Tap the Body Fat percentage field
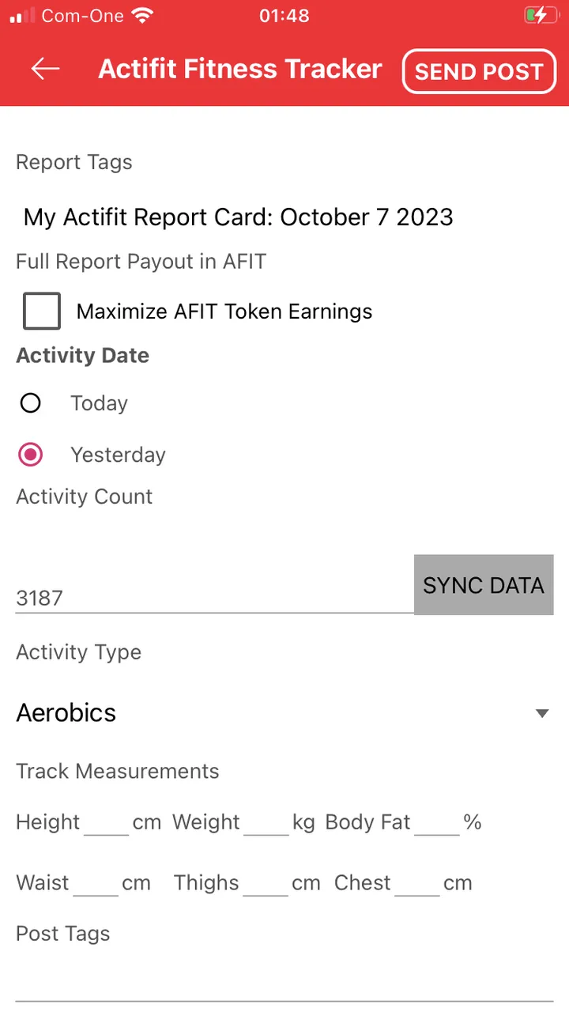Screen dimensions: 569x1012 437,823
